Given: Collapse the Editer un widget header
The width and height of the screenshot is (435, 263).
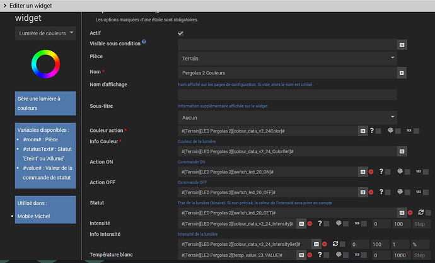Looking at the screenshot, I should coord(5,6).
